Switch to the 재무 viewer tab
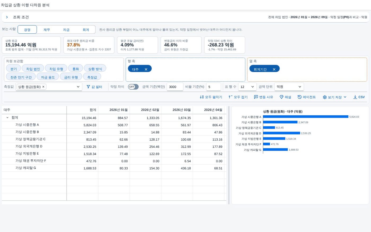 coord(47,30)
